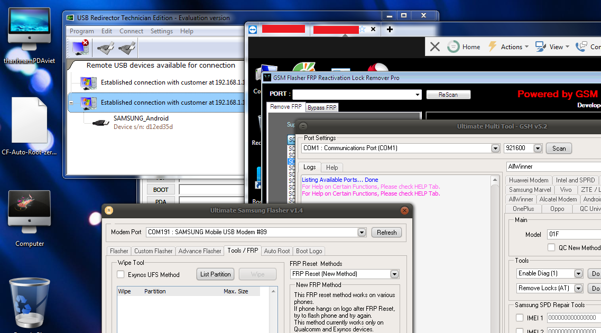Open Help menu in USB Redirector

(x=187, y=31)
